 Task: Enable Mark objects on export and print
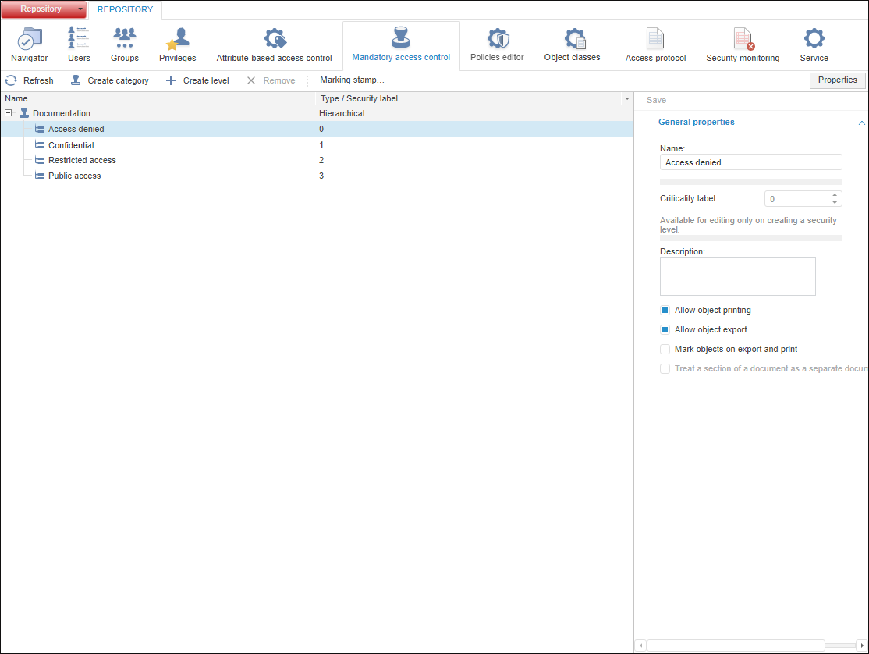tap(665, 350)
